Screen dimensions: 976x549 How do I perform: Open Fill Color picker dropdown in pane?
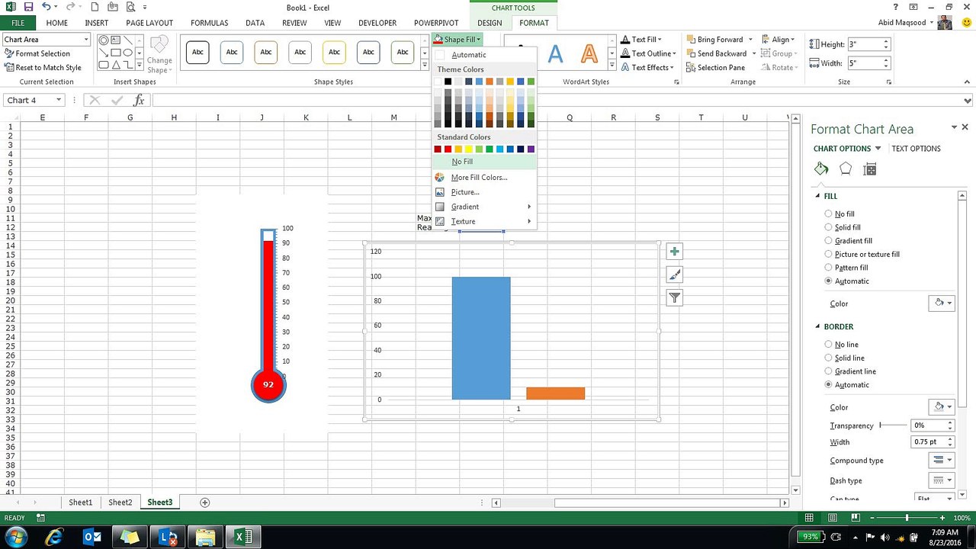coord(942,303)
